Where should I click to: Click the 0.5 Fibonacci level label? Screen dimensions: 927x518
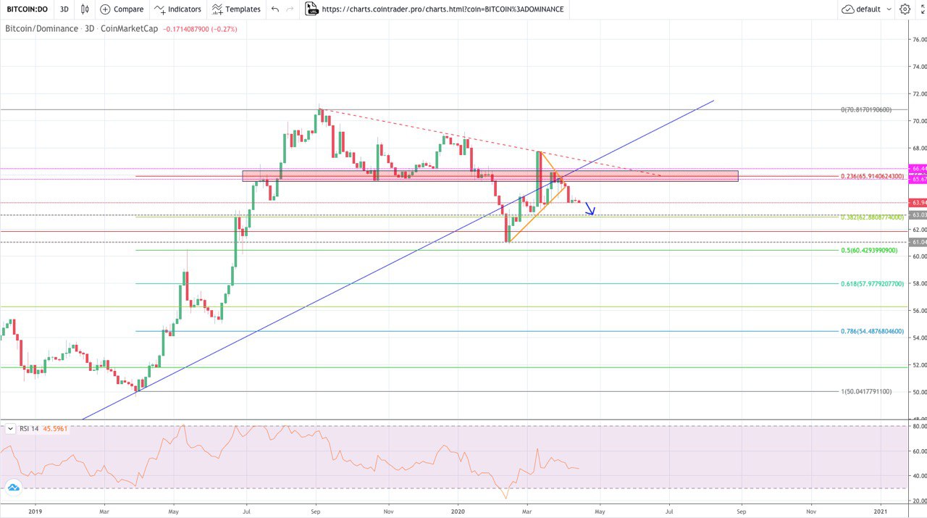pos(869,250)
